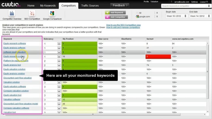Open the Google Comparison icon

(x=52, y=13)
